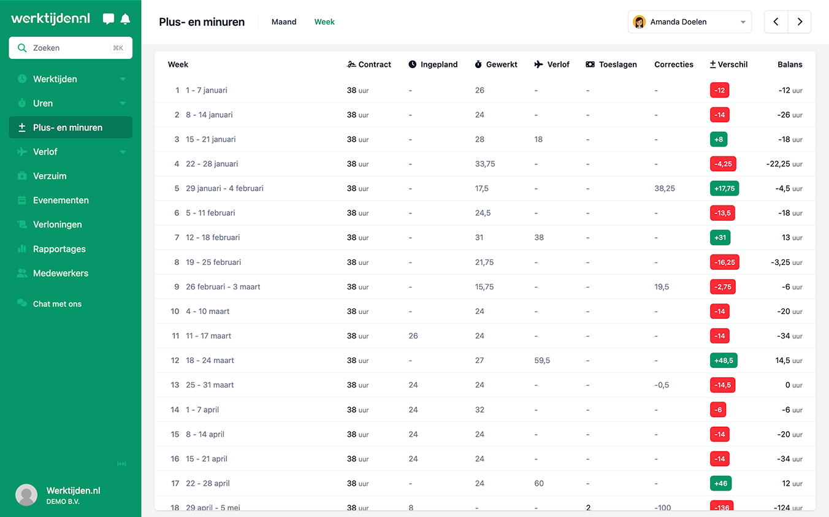The image size is (829, 517).
Task: Switch to the Week tab
Action: (x=324, y=22)
